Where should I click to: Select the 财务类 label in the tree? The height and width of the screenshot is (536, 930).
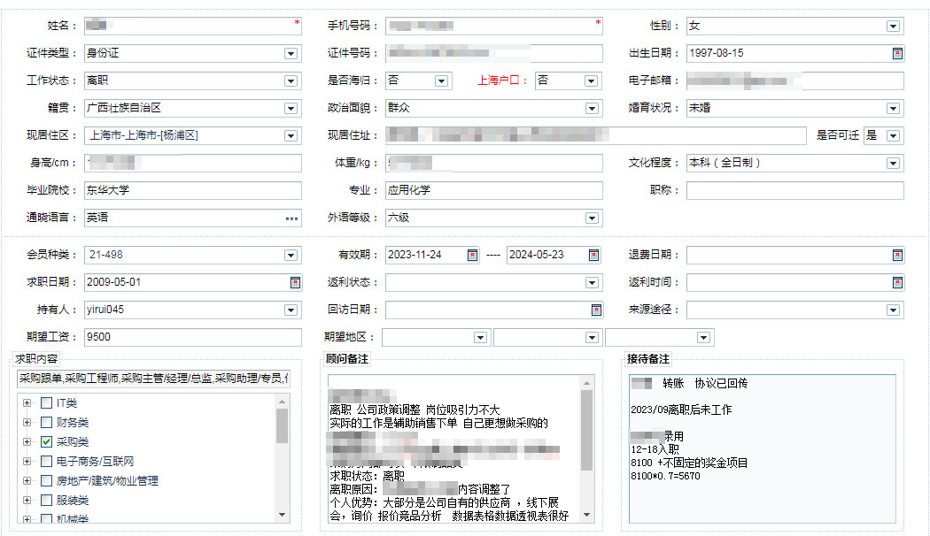click(x=73, y=422)
